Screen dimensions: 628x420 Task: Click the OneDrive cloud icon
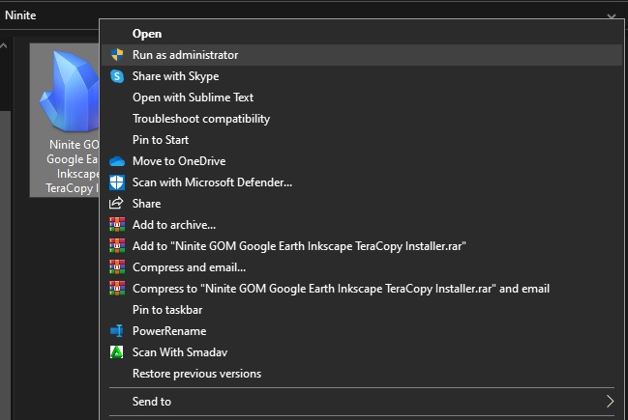click(117, 161)
